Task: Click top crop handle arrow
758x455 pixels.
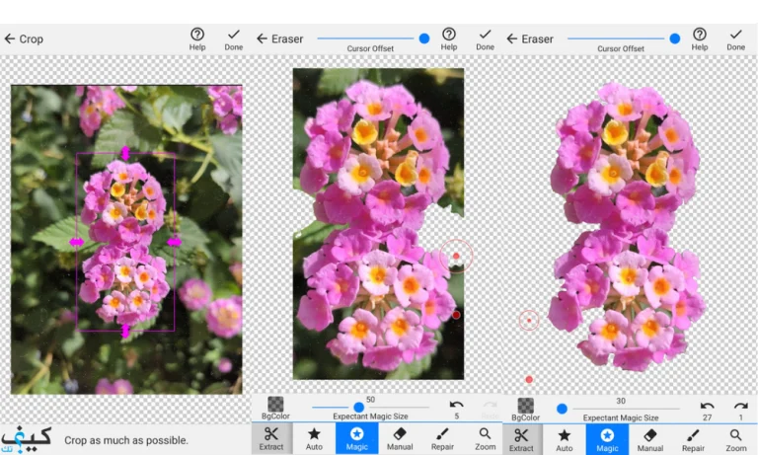Action: click(125, 153)
